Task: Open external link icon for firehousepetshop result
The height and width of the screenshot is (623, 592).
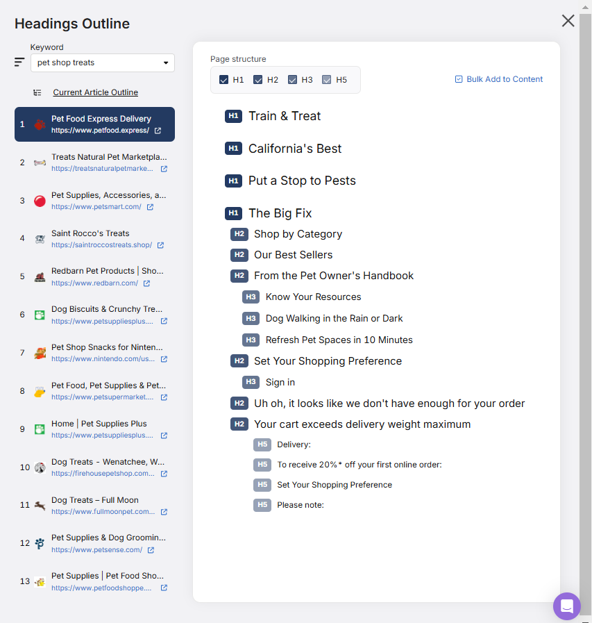Action: click(x=164, y=474)
